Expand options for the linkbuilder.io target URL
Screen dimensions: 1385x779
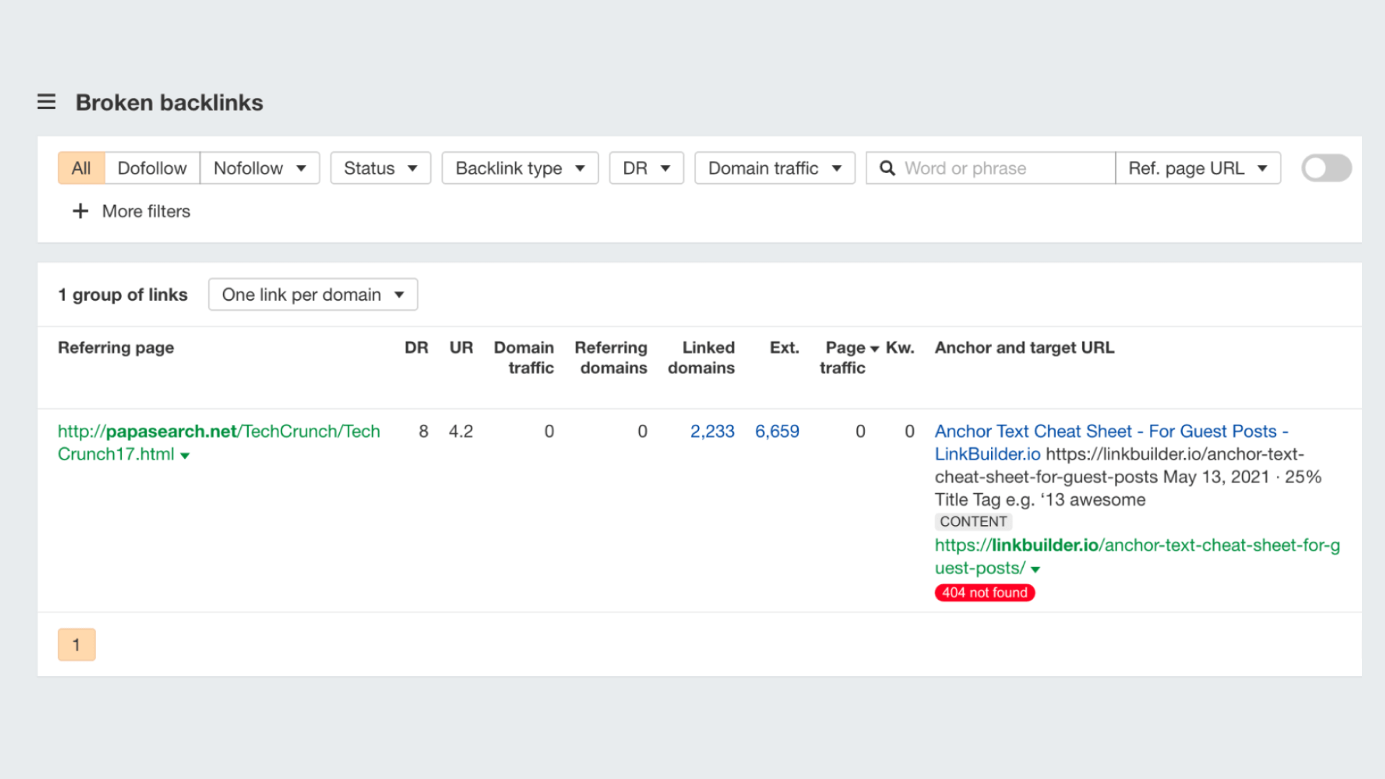pyautogui.click(x=1036, y=568)
